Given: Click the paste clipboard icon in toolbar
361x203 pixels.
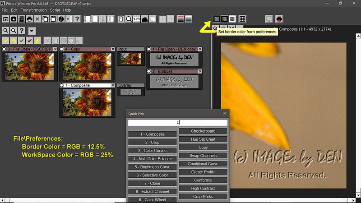Looking at the screenshot, I should pos(53,19).
